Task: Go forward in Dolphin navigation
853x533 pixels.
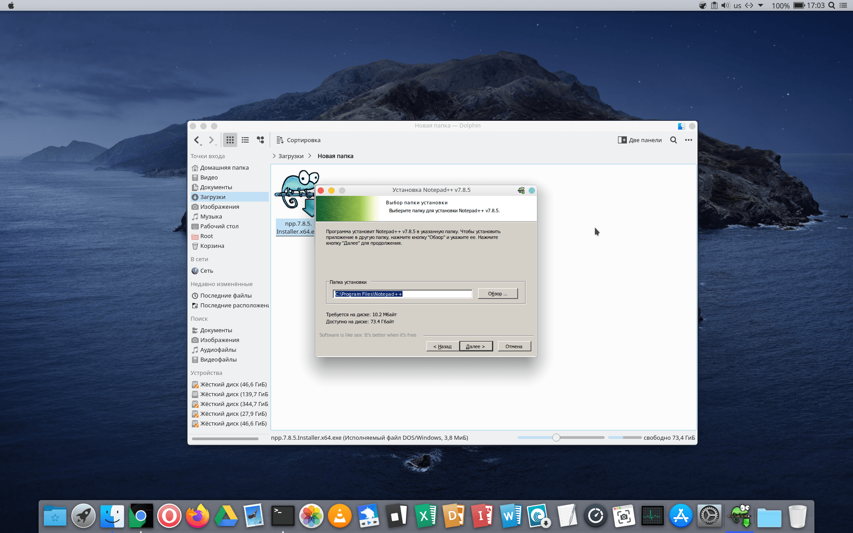Action: (211, 140)
